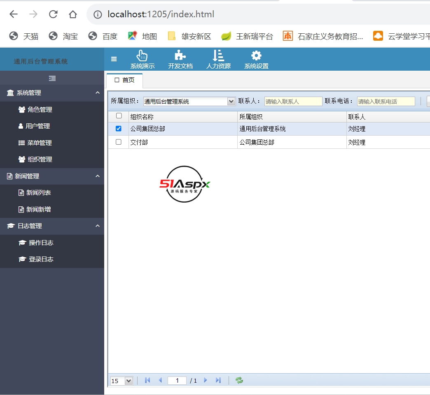Click the 通用后台管理系统 logo title
This screenshot has height=395, width=430.
[x=41, y=61]
